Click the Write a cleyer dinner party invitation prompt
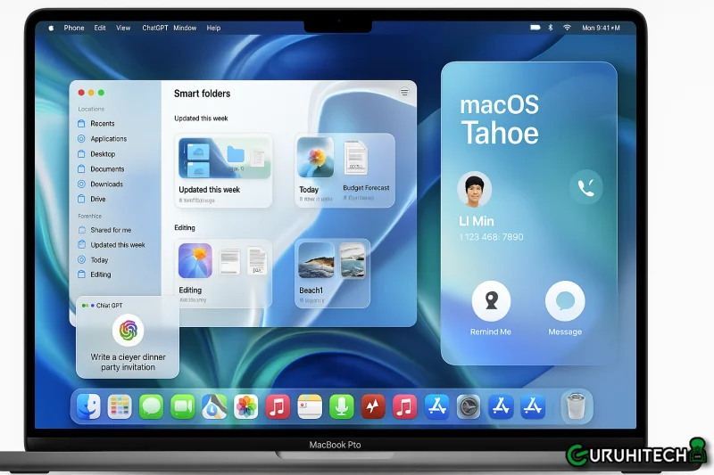714x475 pixels. pos(128,363)
